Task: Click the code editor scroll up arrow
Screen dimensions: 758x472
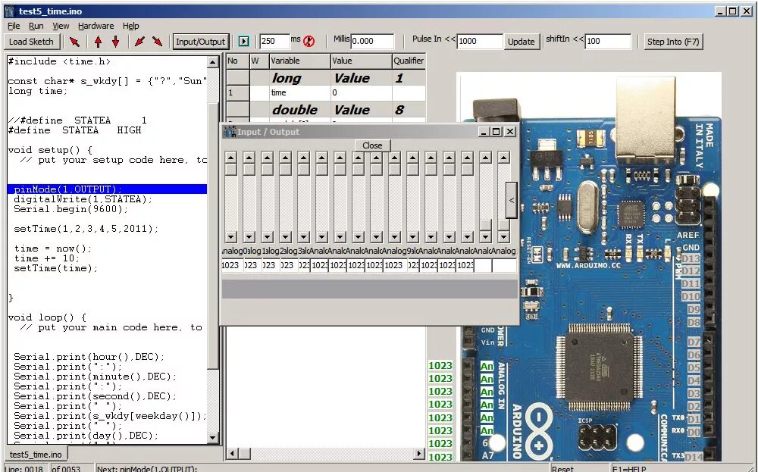Action: tap(213, 62)
